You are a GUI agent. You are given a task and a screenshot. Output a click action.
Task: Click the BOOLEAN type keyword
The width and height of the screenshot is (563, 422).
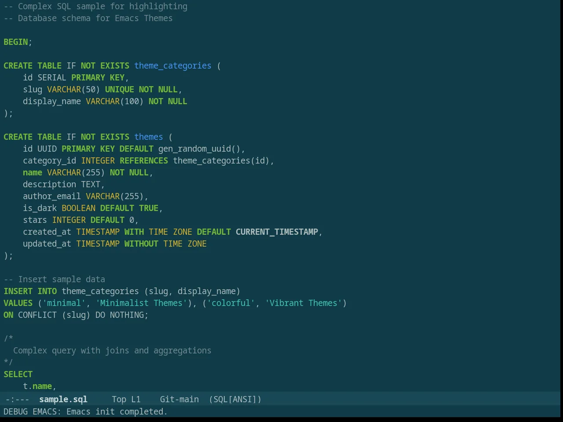(x=78, y=208)
